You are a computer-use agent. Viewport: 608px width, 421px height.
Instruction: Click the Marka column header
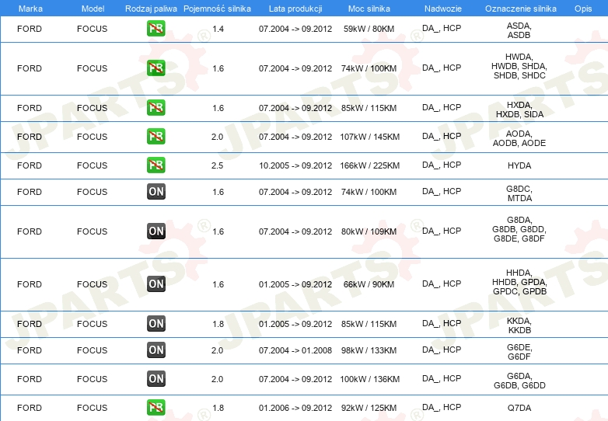coord(30,9)
